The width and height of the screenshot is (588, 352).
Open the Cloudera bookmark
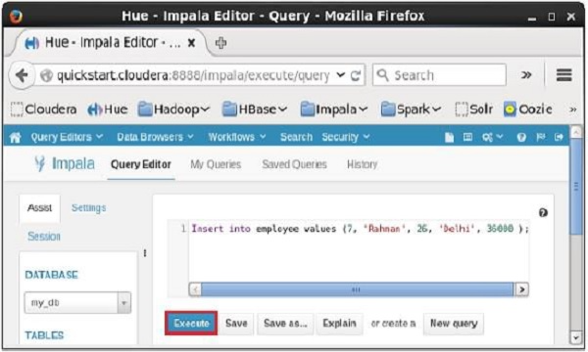(x=43, y=110)
